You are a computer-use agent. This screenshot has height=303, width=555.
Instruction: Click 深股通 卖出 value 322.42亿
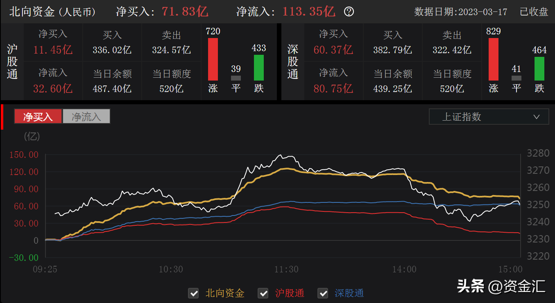pos(452,50)
